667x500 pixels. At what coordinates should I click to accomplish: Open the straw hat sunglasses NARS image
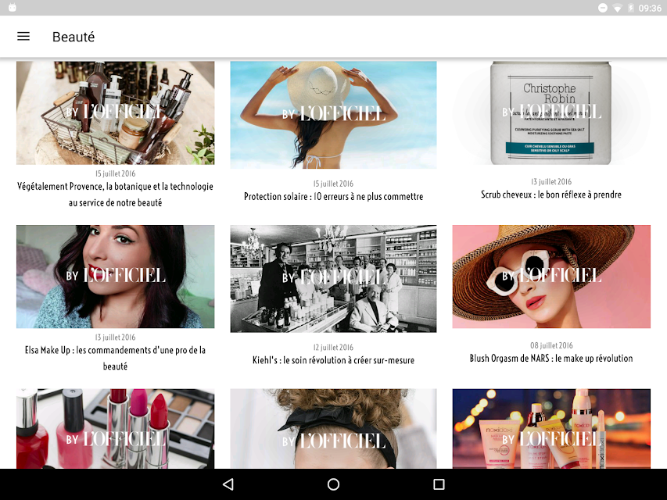coord(551,277)
